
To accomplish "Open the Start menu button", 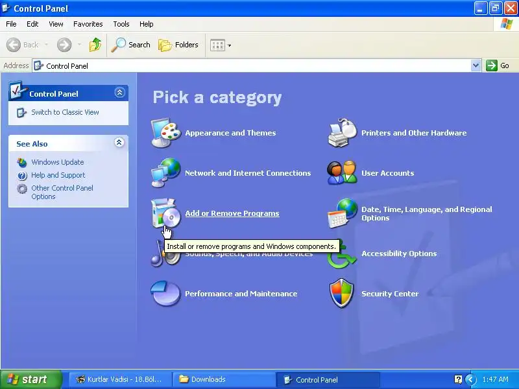I will (31, 379).
